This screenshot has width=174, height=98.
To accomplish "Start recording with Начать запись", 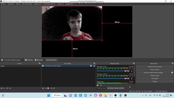I will (x=155, y=70).
